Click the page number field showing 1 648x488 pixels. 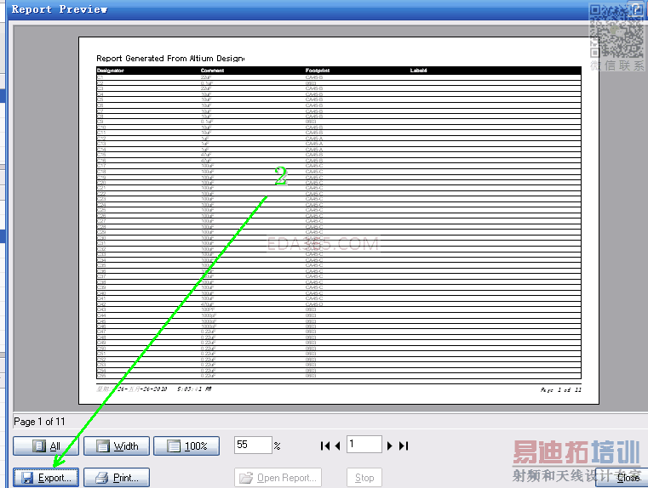coord(364,445)
